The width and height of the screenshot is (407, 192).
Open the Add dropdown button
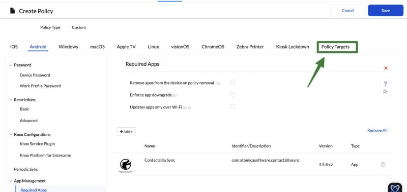coord(126,132)
